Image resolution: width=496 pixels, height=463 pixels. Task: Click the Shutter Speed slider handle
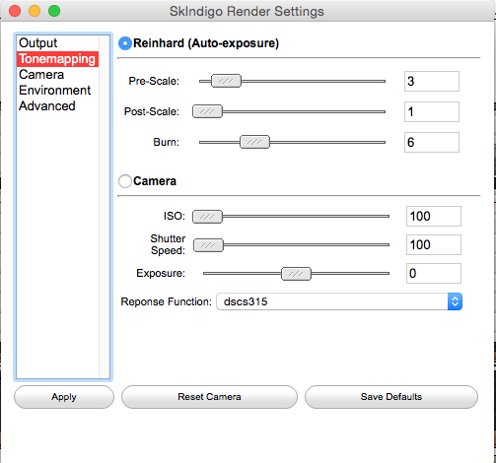click(208, 245)
